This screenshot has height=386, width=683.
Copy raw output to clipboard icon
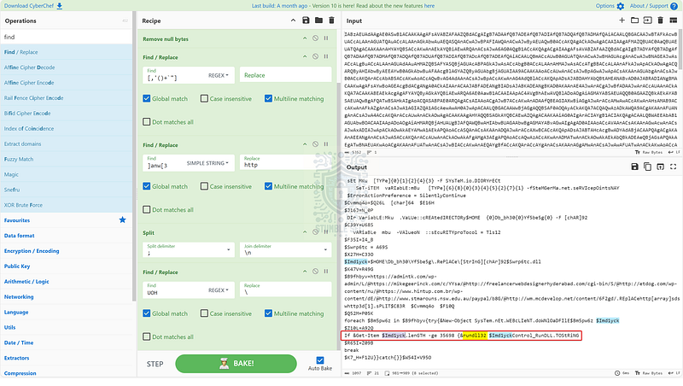(648, 167)
